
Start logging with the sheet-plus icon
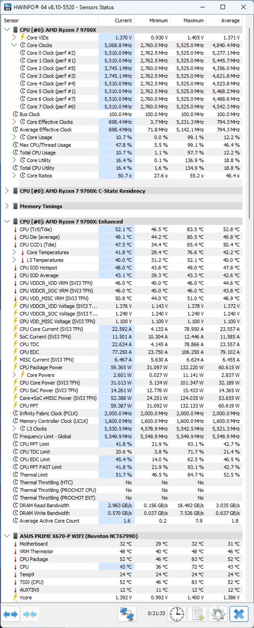pyautogui.click(x=198, y=614)
